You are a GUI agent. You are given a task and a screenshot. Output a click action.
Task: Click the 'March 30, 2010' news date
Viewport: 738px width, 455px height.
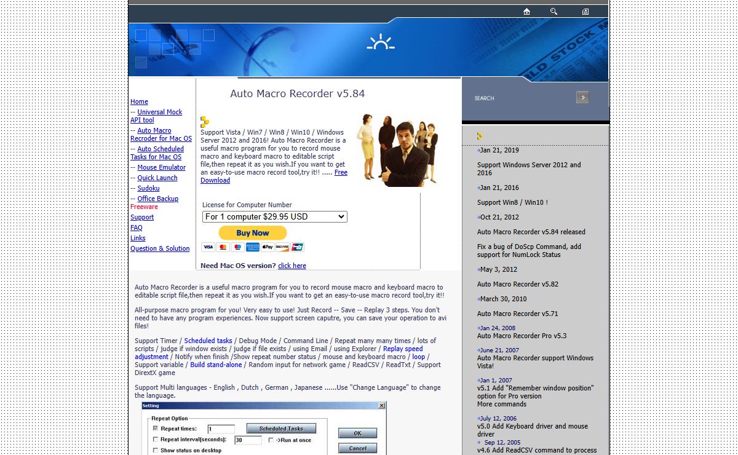pyautogui.click(x=503, y=299)
